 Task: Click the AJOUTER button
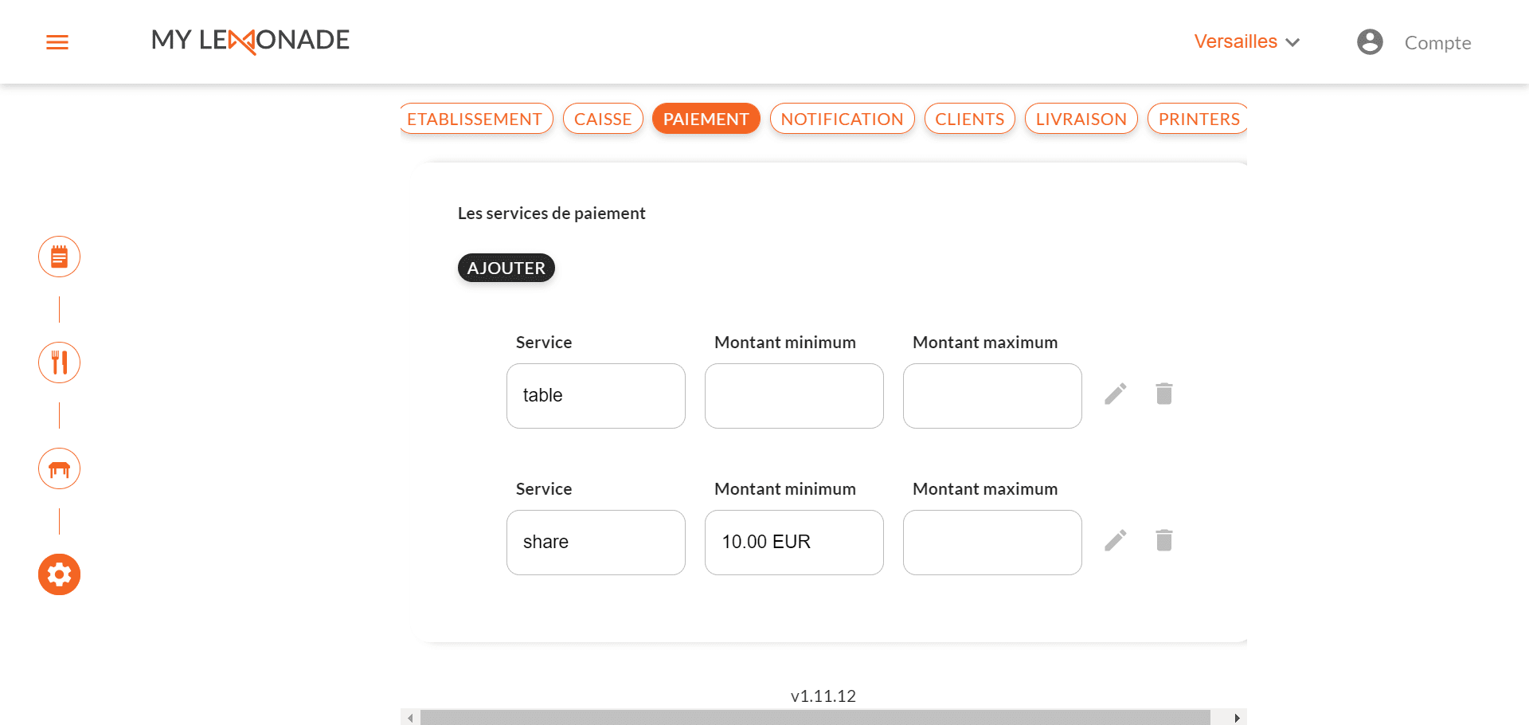[x=506, y=268]
